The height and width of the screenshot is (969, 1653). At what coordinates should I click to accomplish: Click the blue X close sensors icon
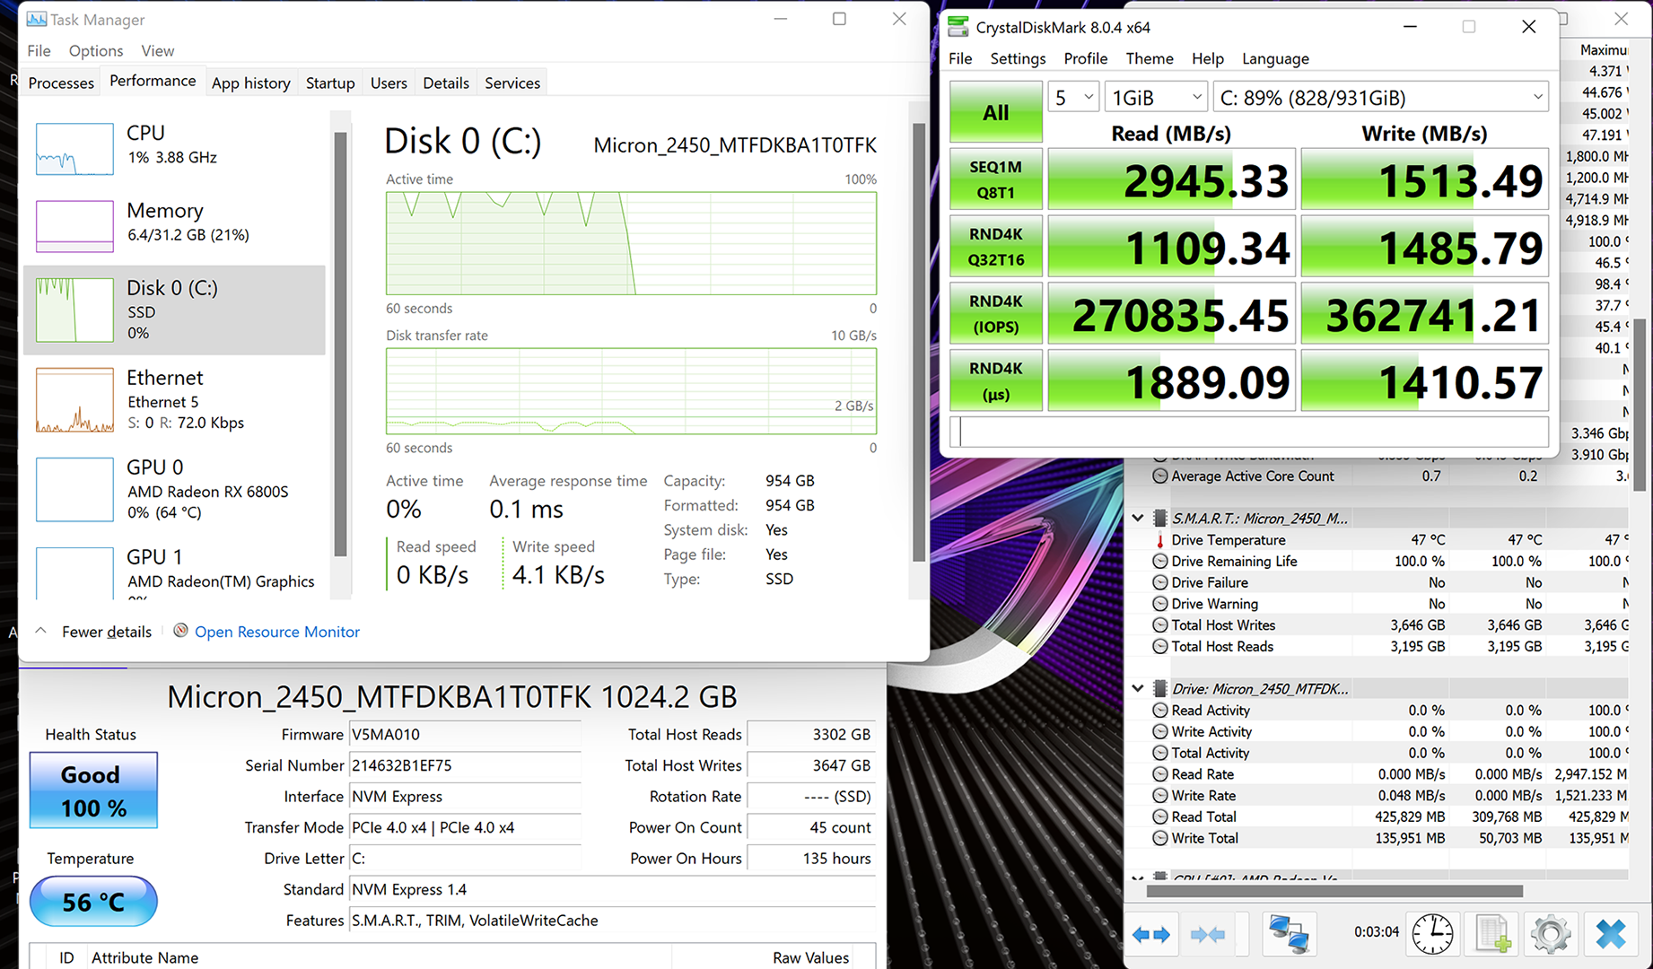click(1611, 934)
